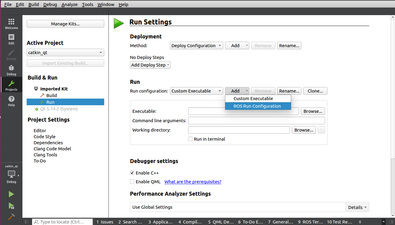Click Rename button in Deployment section
Image resolution: width=395 pixels, height=225 pixels.
point(289,46)
